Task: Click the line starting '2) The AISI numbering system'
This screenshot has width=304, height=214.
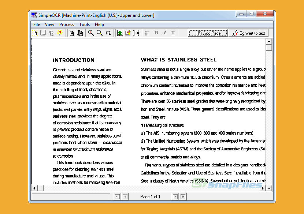Action: click(x=197, y=133)
